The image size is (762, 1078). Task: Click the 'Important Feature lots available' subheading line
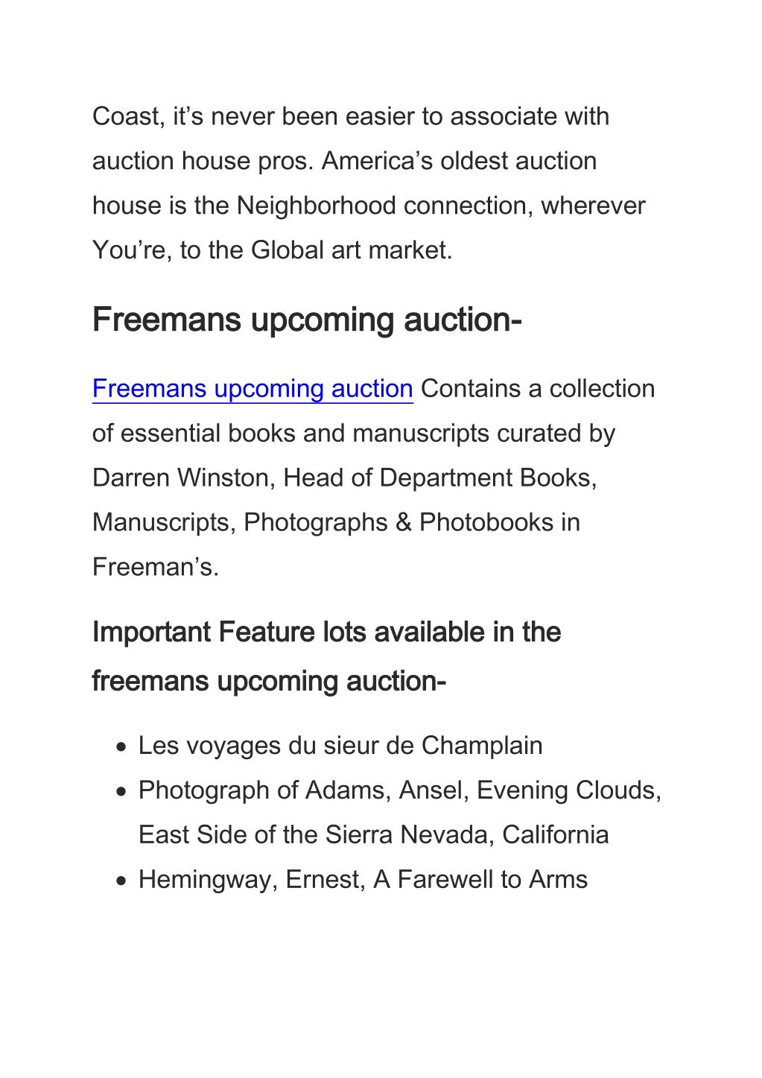[326, 632]
